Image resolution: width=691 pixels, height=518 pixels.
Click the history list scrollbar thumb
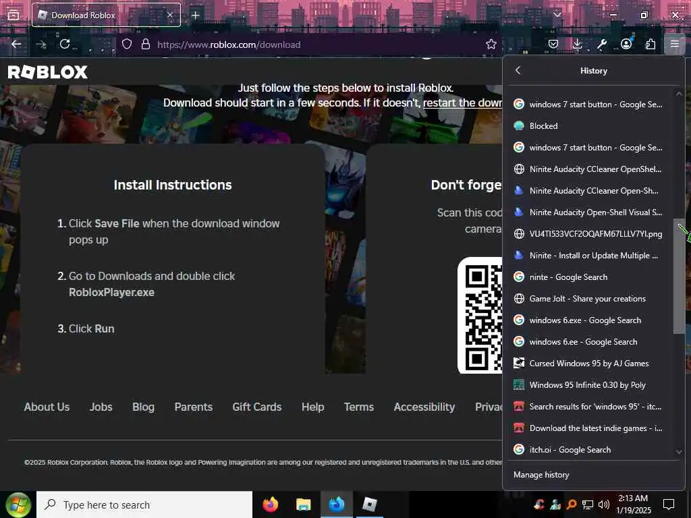point(679,276)
